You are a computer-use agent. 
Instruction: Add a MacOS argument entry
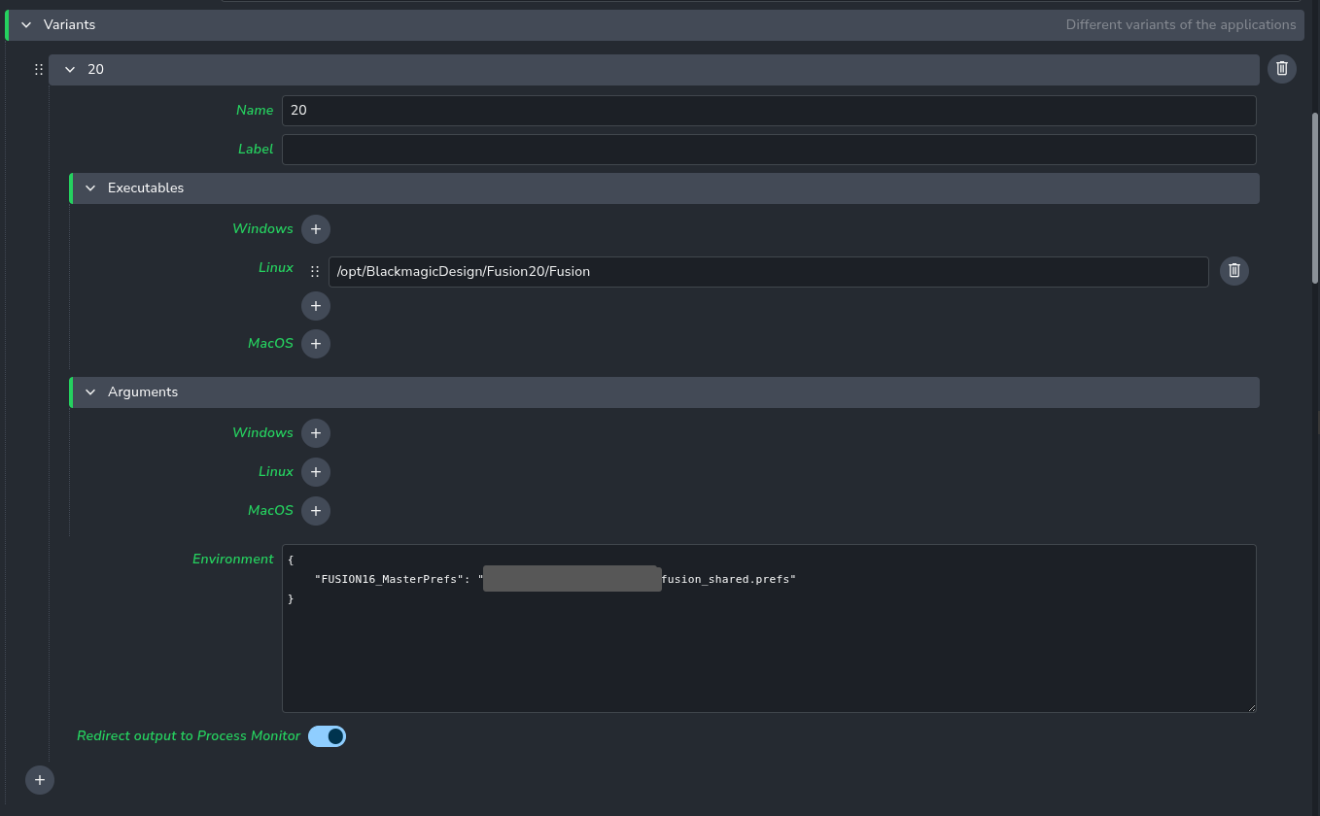pyautogui.click(x=315, y=511)
